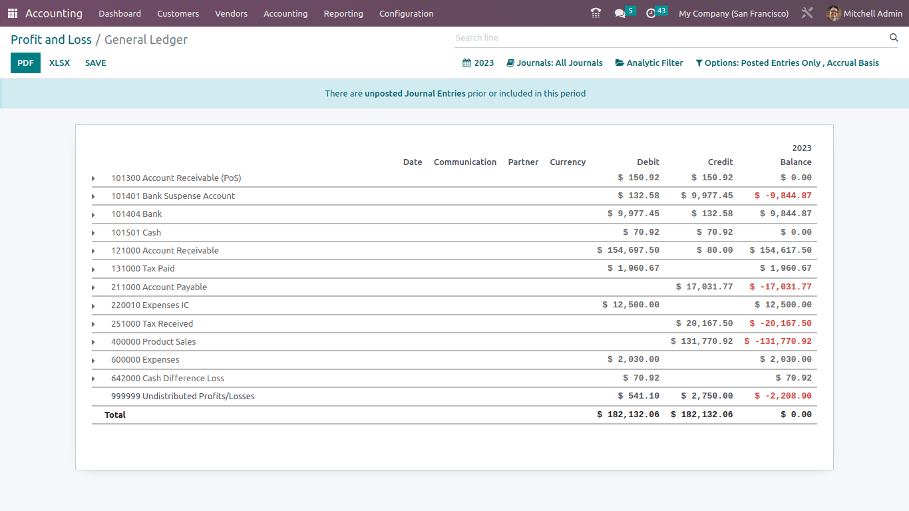Click balance $ -9,844.87 in Bank Suspense
The width and height of the screenshot is (909, 511).
[x=783, y=196]
